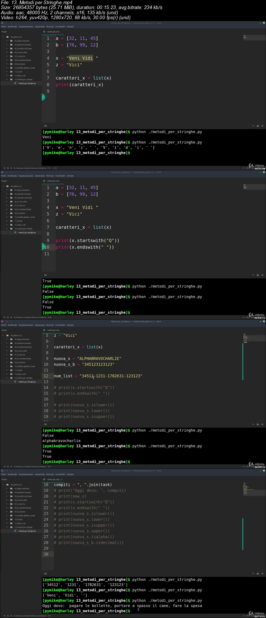Toggle the tree view dock handle in the first frame
This screenshot has width=266, height=618.
point(43,97)
